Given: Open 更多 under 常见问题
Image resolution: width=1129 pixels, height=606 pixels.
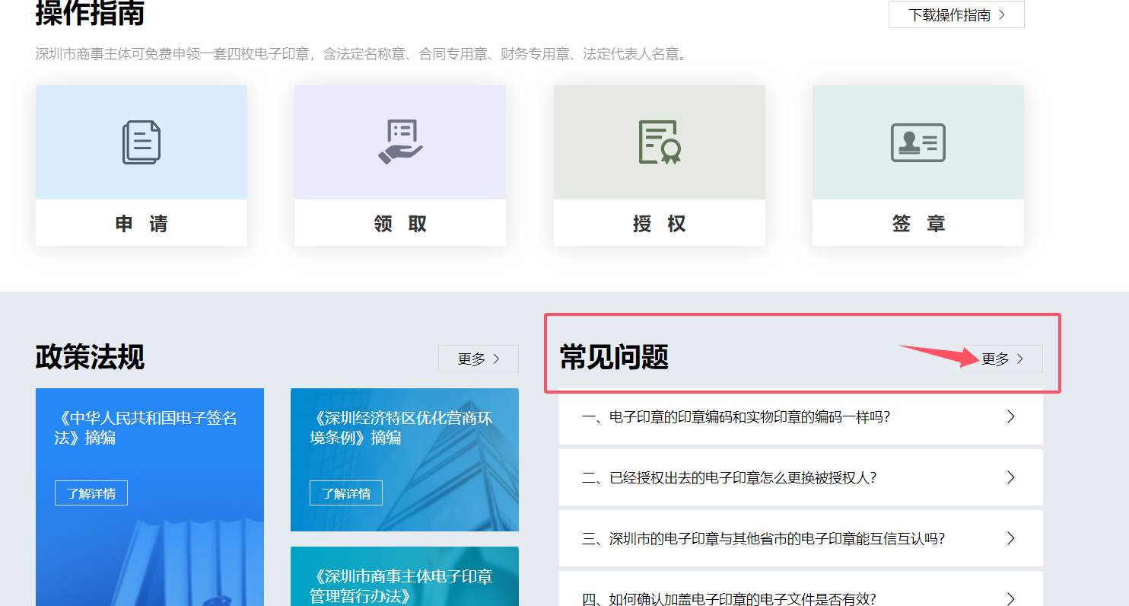Looking at the screenshot, I should [1002, 359].
